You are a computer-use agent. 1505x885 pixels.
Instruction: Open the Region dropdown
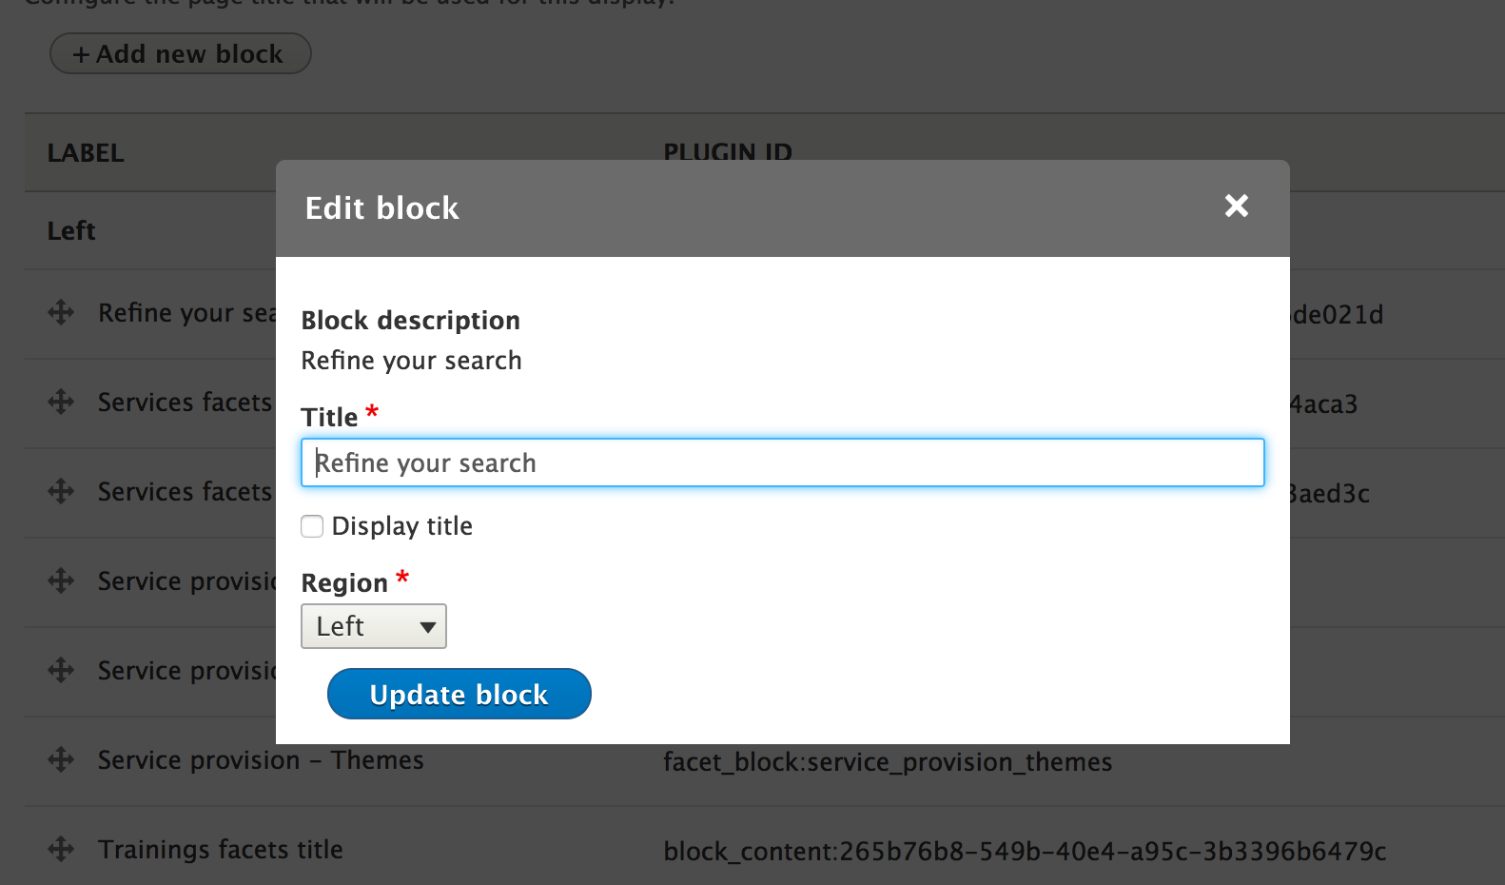coord(373,626)
